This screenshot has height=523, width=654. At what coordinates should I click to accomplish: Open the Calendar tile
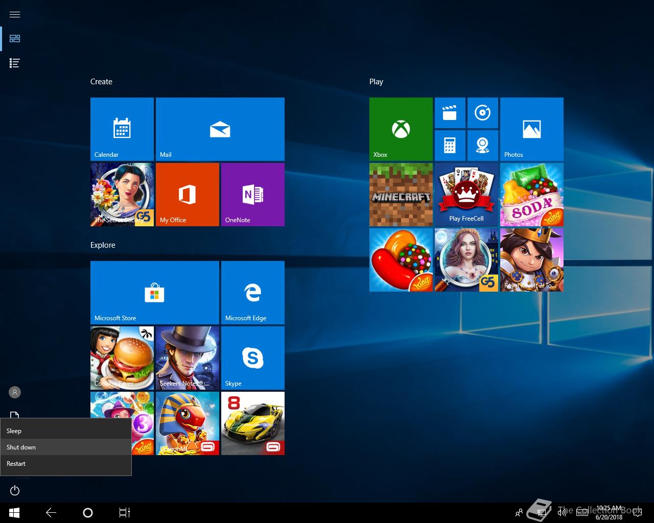(122, 129)
